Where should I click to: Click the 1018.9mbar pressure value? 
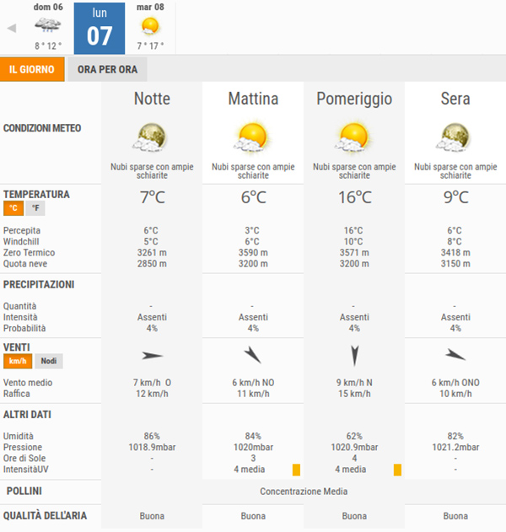click(152, 447)
